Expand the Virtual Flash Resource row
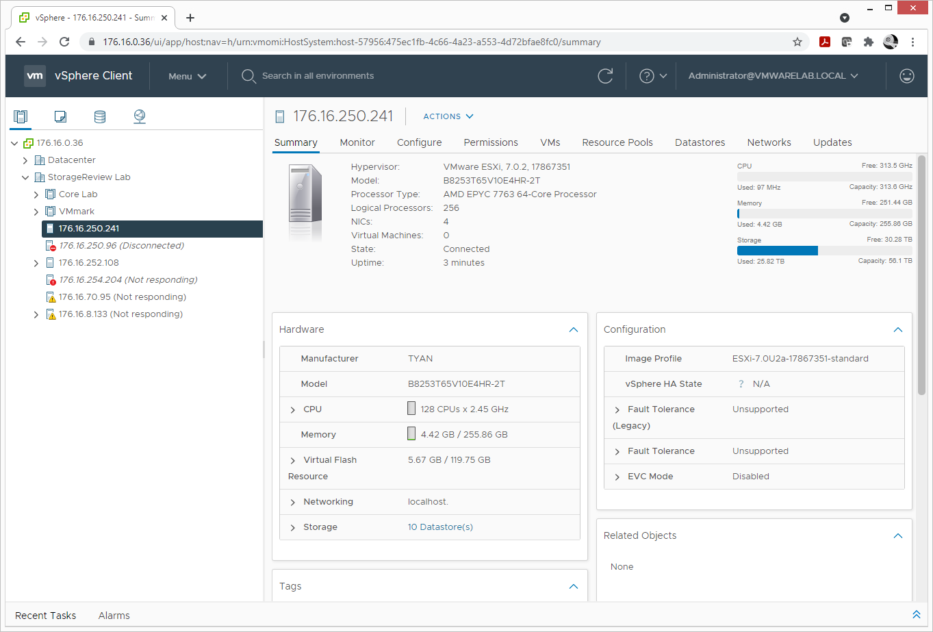 pyautogui.click(x=293, y=460)
